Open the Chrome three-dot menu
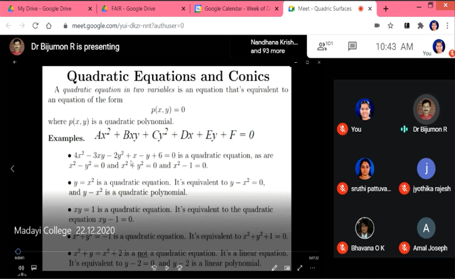Screen dimensions: 455x279 [447, 26]
